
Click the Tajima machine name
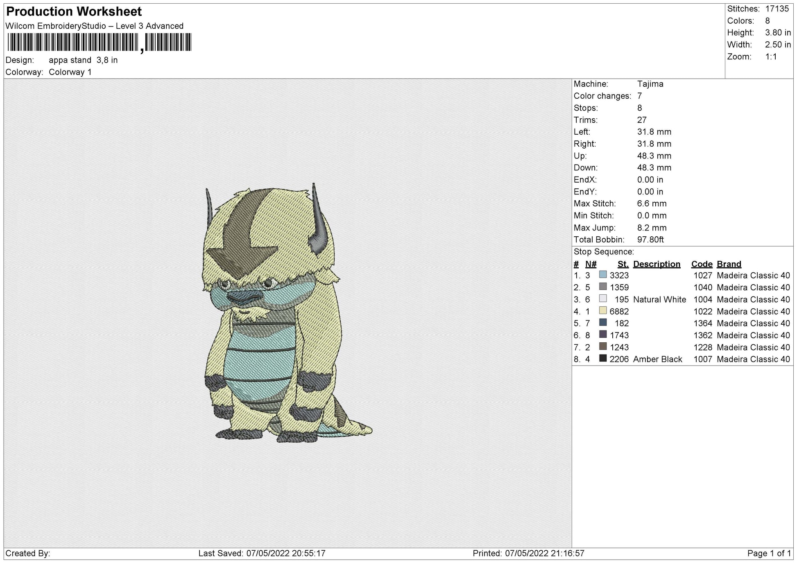click(651, 84)
